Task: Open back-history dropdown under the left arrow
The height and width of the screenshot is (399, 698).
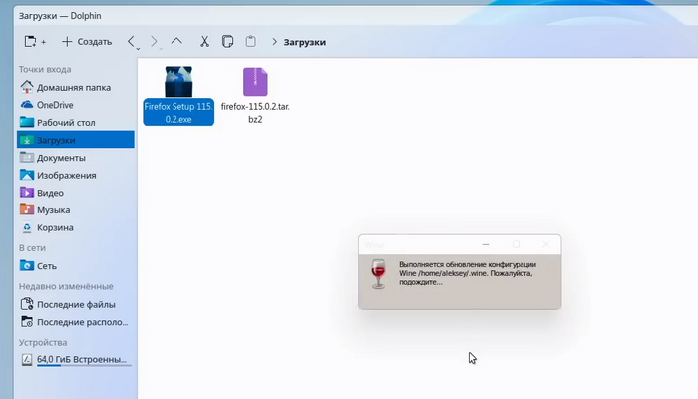Action: click(138, 48)
